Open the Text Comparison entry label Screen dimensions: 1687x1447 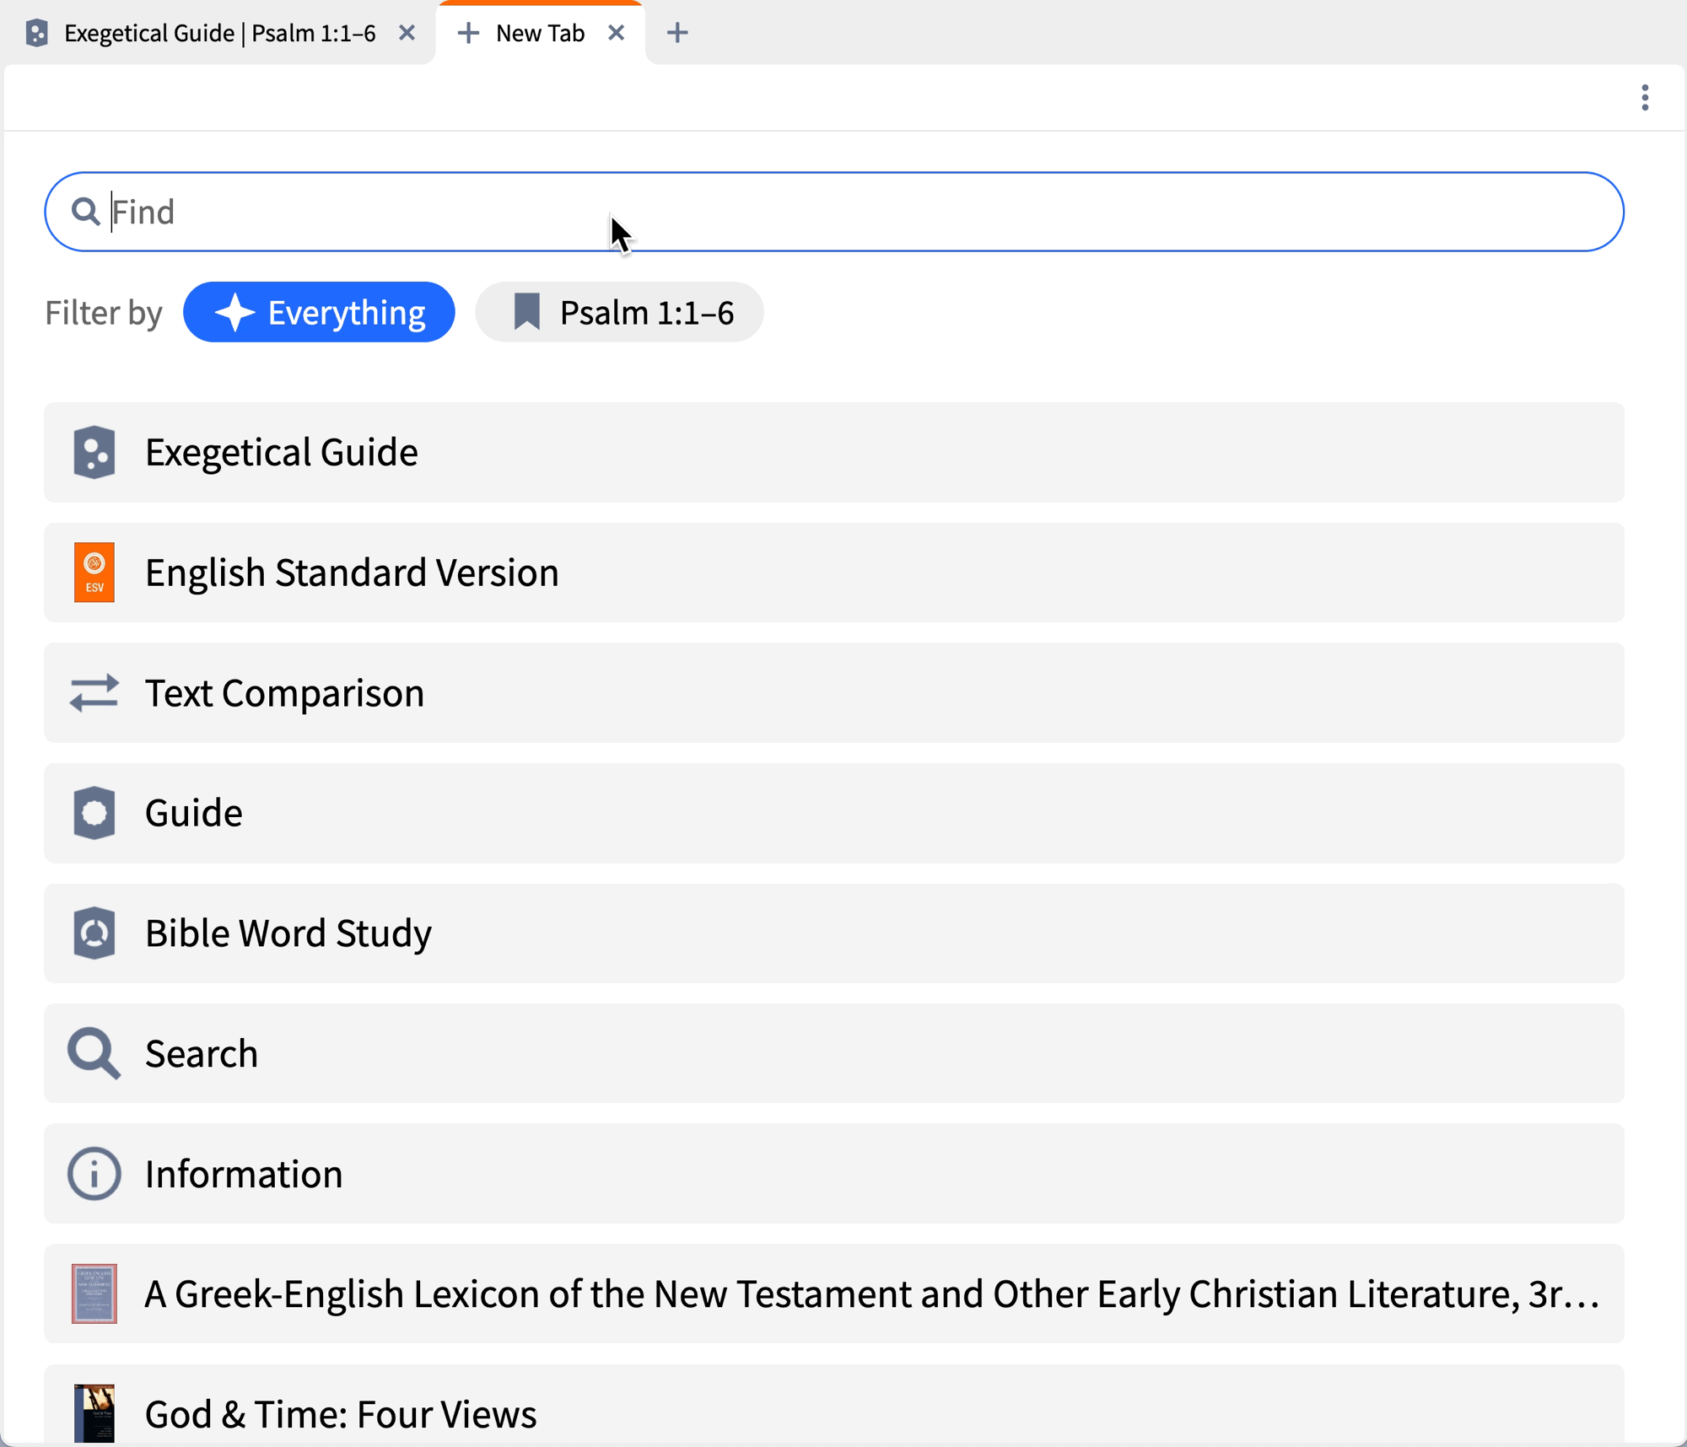click(284, 693)
